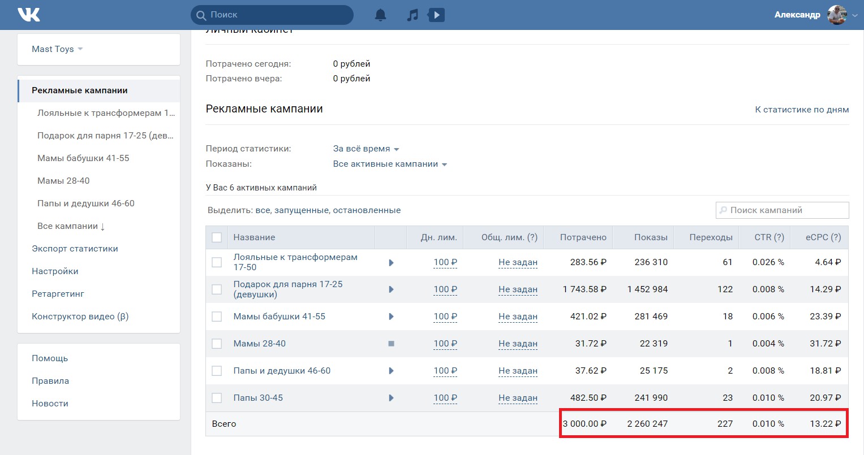Go to Ретаргетинг in the sidebar

58,294
